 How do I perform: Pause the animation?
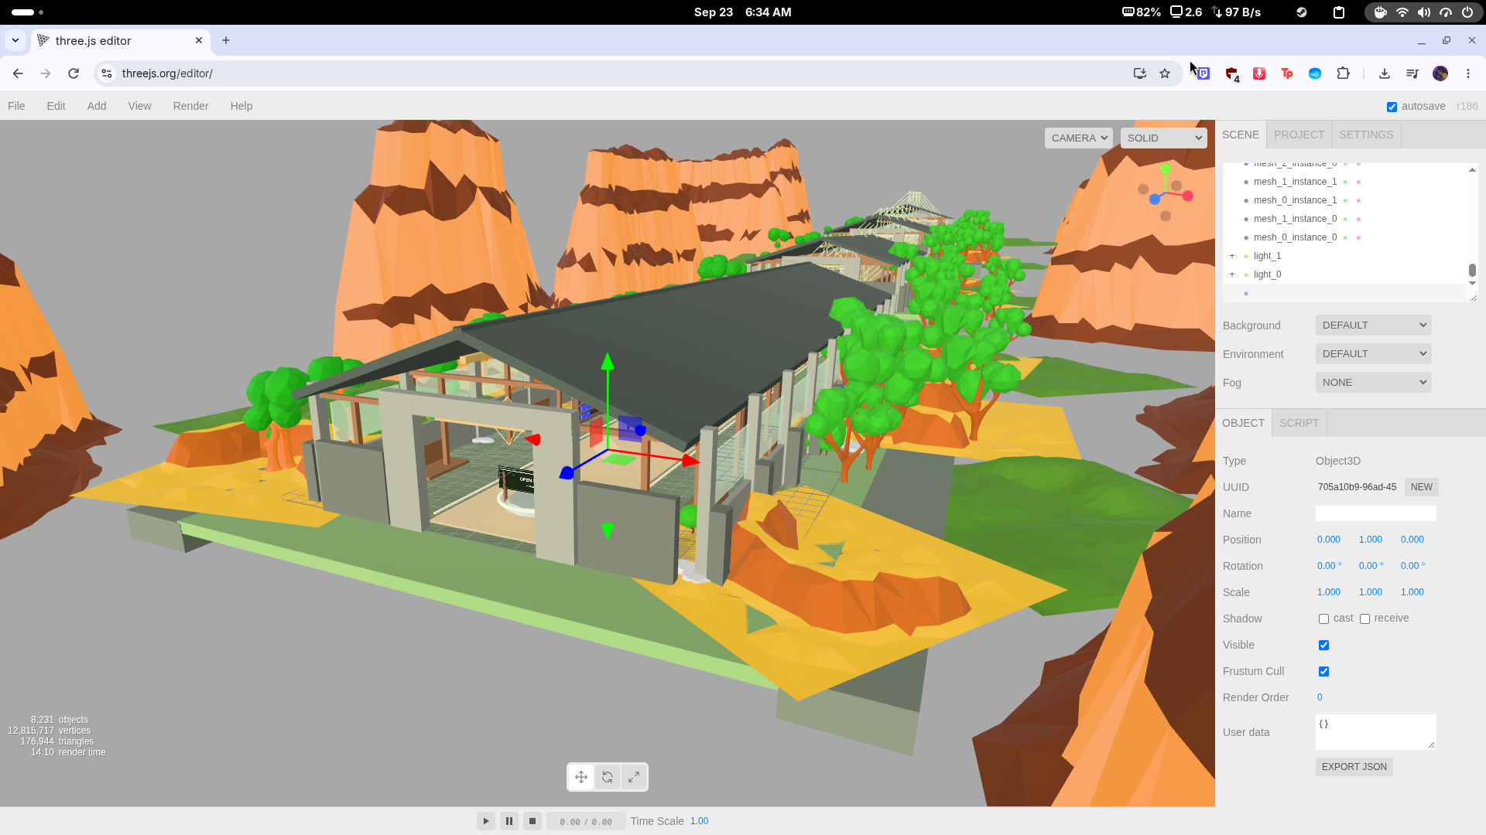509,821
